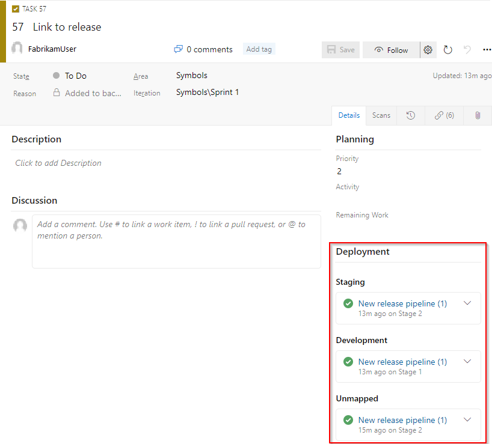The width and height of the screenshot is (492, 444).
Task: Click the Save icon in the toolbar
Action: point(340,50)
